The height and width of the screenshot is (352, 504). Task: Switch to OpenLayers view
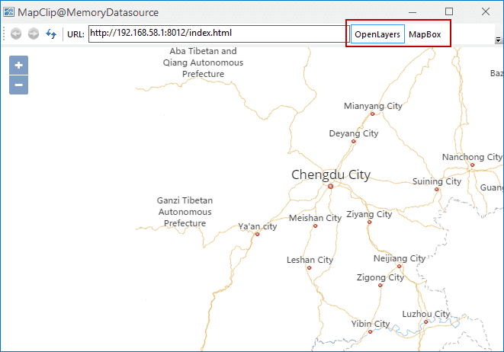click(x=377, y=34)
